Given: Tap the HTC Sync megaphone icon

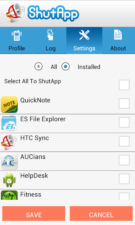Looking at the screenshot, I should click(9, 142).
